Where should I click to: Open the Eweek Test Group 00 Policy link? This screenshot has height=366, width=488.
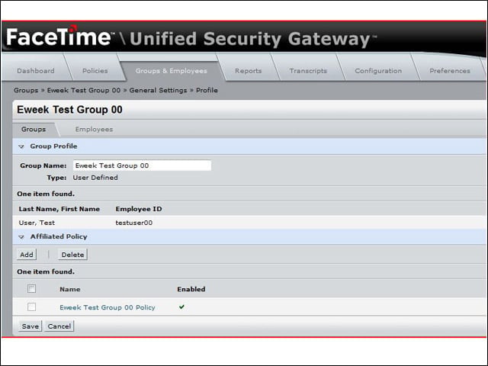[x=108, y=307]
